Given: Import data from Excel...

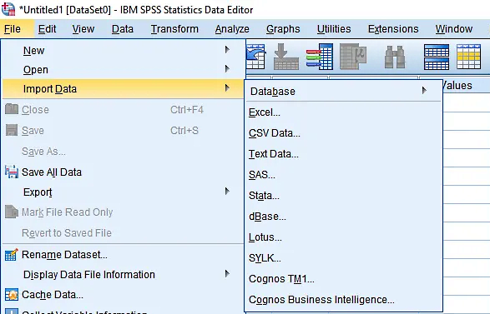Looking at the screenshot, I should [x=343, y=112].
